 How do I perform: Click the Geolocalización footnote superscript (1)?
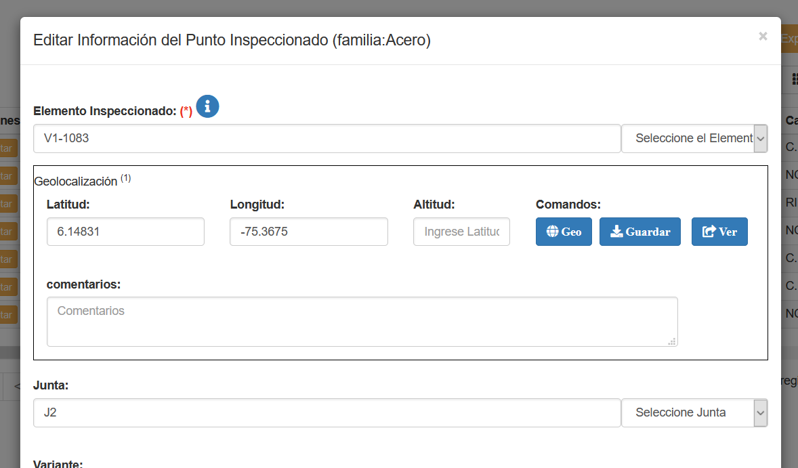coord(126,179)
